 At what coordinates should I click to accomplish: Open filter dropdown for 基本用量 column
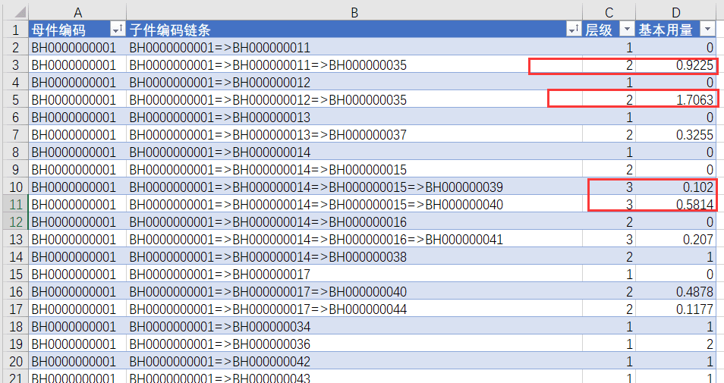coord(708,30)
